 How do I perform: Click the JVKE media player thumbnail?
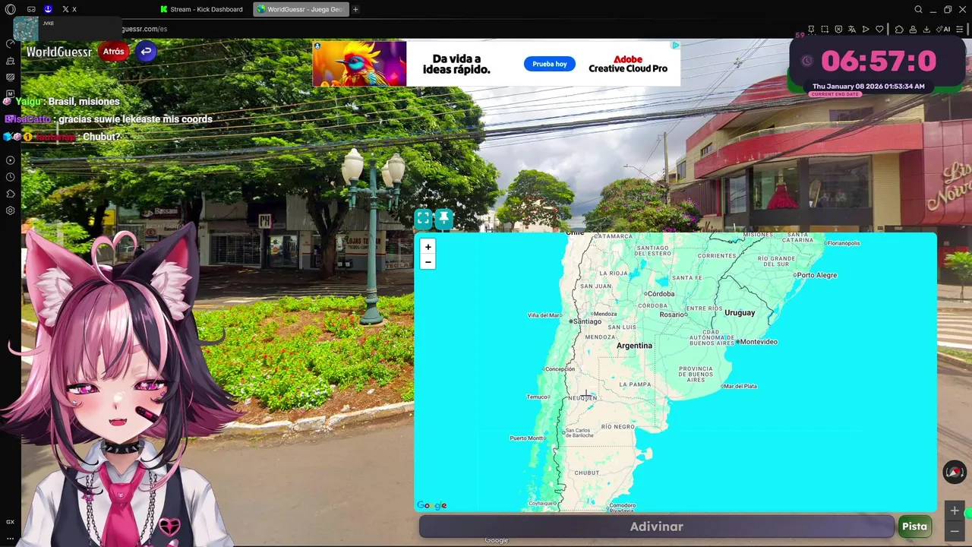tap(26, 29)
